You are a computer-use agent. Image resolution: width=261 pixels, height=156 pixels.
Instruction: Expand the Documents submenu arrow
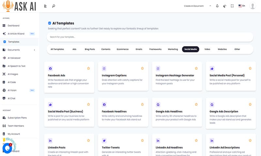35,50
